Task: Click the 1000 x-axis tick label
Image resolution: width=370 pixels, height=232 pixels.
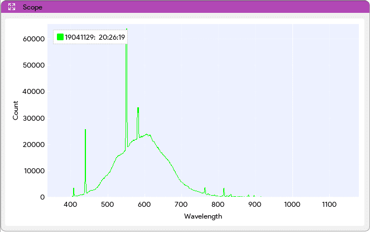Action: (x=292, y=205)
